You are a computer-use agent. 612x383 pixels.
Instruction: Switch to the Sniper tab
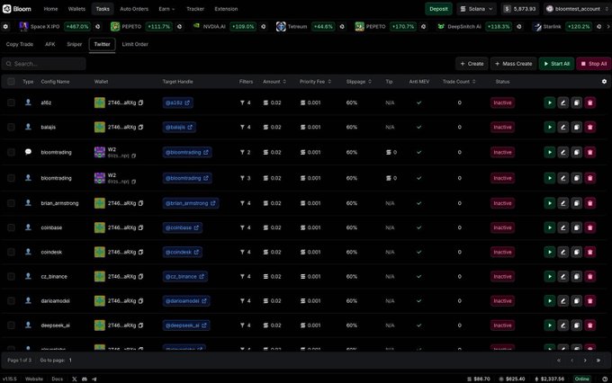click(74, 44)
